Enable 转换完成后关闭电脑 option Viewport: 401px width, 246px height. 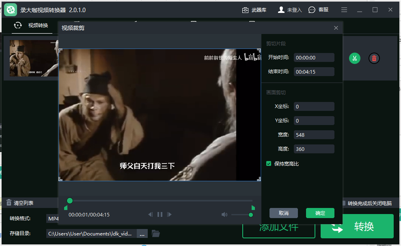pos(344,203)
